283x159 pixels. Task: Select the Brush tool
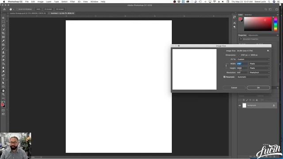pyautogui.click(x=3, y=49)
